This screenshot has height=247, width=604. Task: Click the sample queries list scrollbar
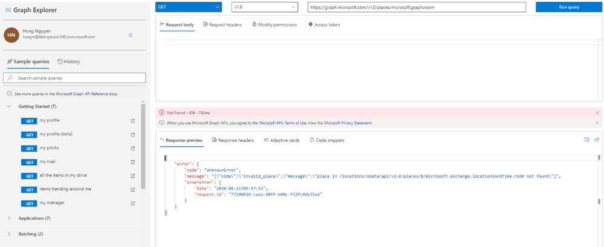coord(143,146)
